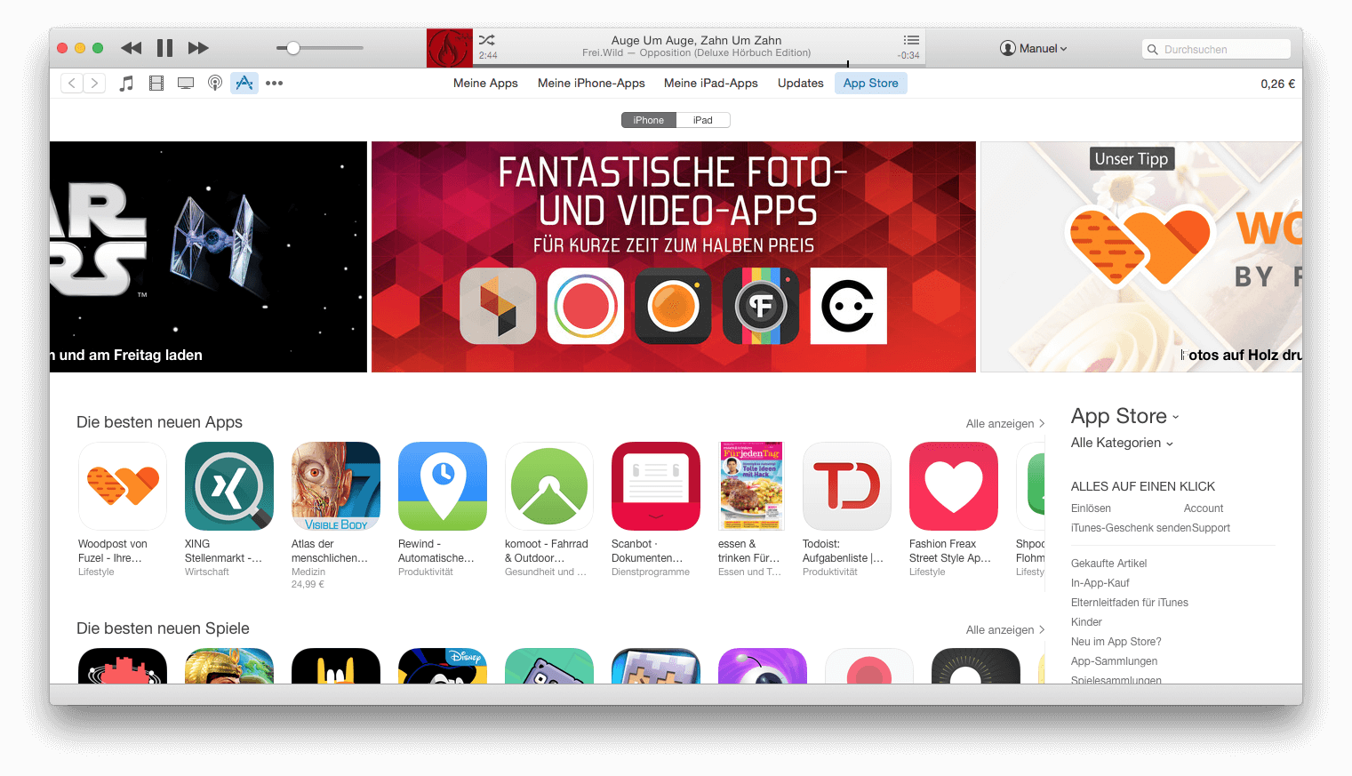Viewport: 1352px width, 776px height.
Task: Click the 0,26 € account balance
Action: point(1277,84)
